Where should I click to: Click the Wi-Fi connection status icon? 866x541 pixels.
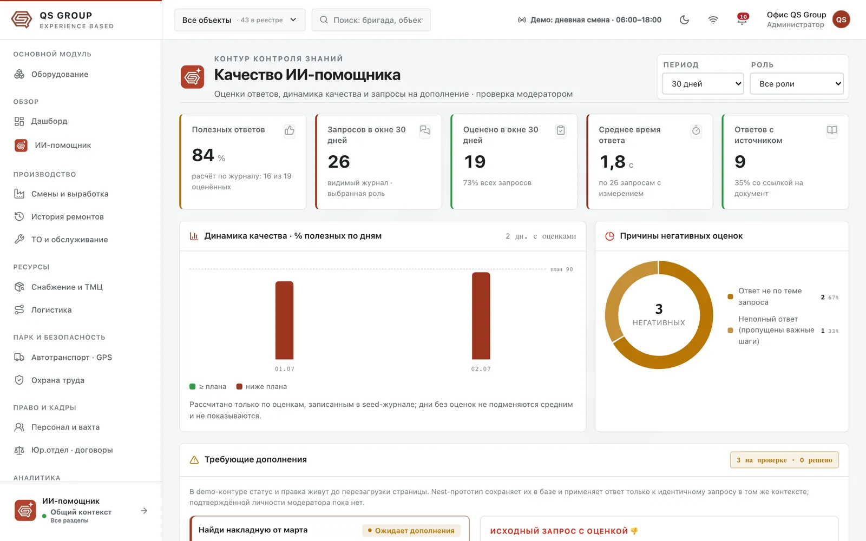pyautogui.click(x=713, y=20)
